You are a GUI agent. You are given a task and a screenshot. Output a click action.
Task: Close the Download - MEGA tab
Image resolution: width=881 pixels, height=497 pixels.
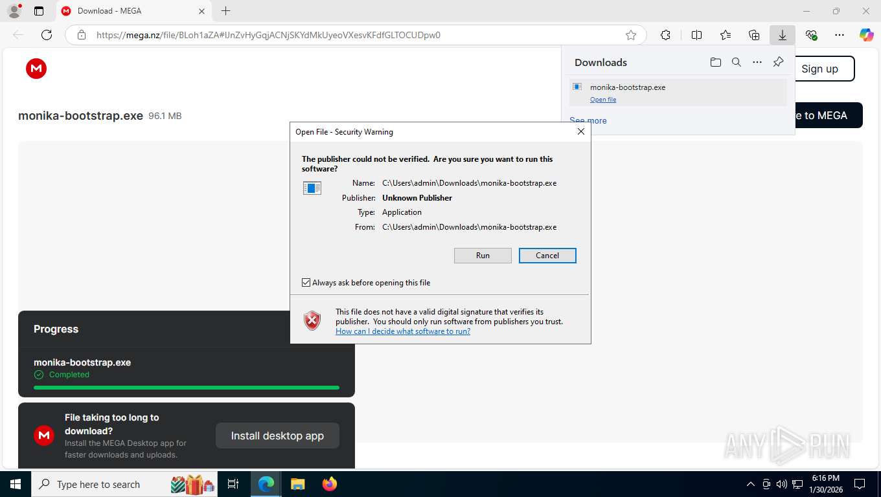201,11
